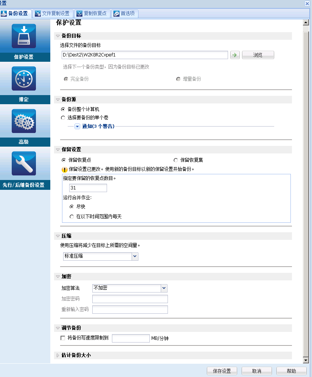Click green arrow beside backup destination path

[x=235, y=55]
